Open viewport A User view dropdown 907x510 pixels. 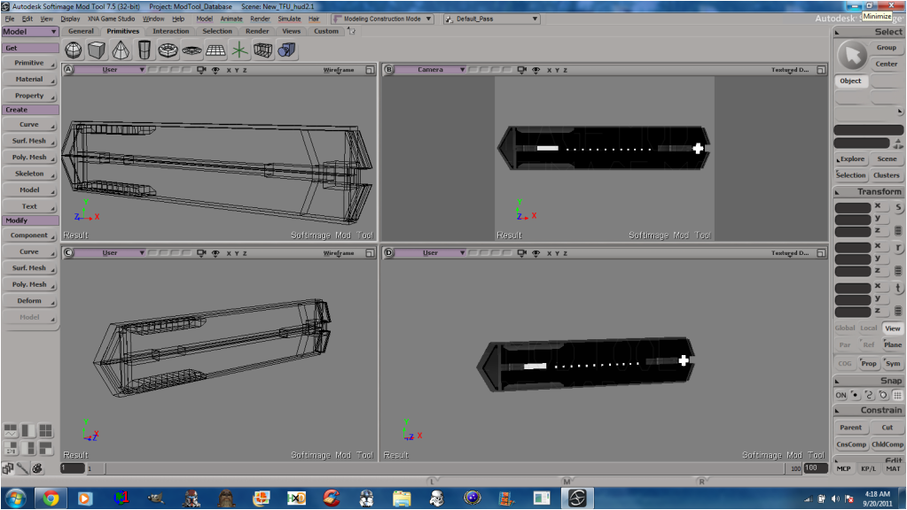pyautogui.click(x=109, y=70)
